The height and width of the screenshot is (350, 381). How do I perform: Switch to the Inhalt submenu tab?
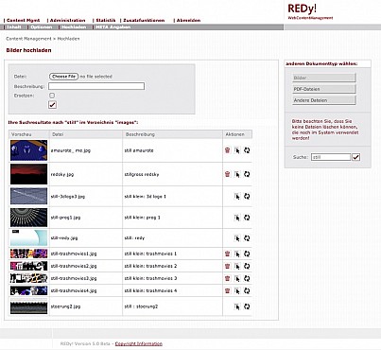click(x=14, y=27)
